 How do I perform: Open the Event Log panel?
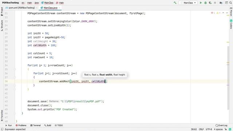[221, 125]
